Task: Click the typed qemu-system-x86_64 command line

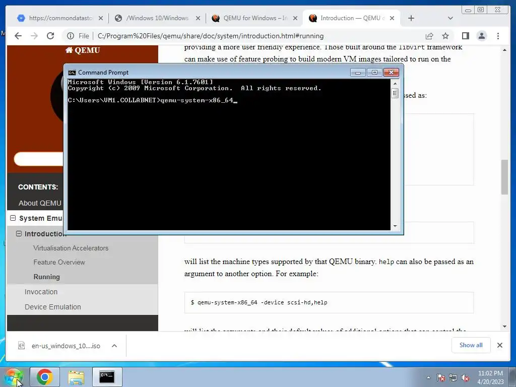Action: [x=197, y=100]
